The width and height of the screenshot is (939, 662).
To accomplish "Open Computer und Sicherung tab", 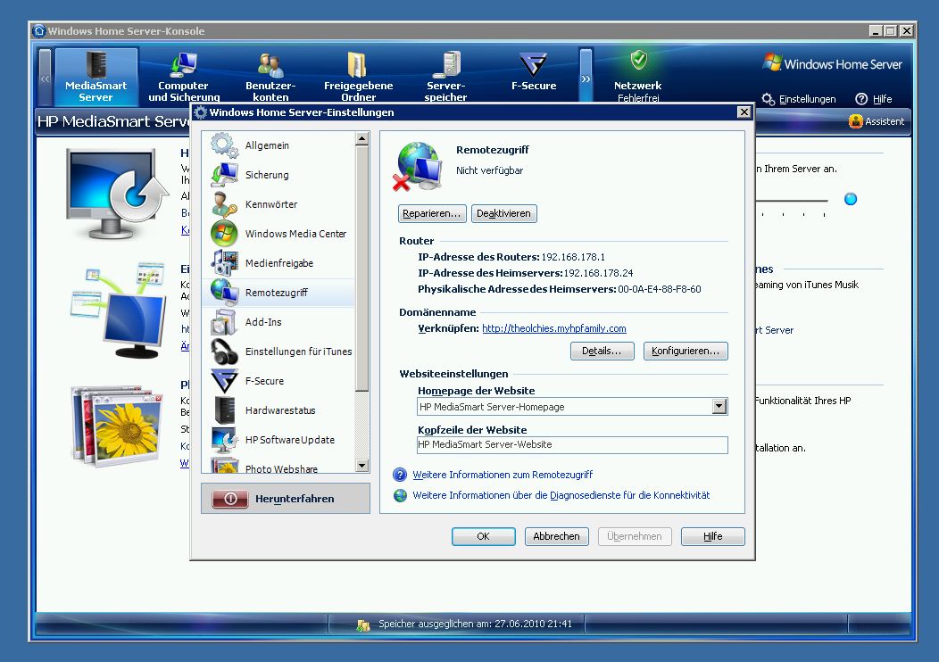I will click(x=184, y=76).
